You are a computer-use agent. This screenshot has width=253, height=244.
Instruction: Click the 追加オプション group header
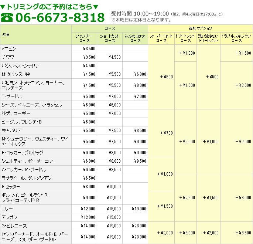click(200, 28)
